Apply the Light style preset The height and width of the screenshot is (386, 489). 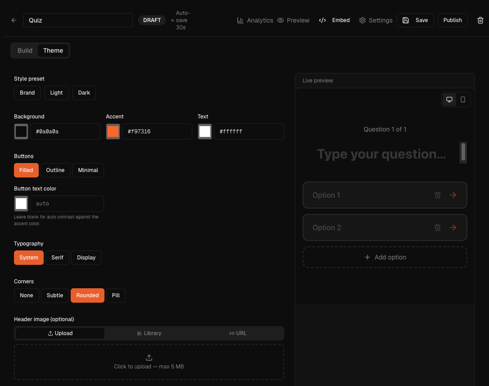pyautogui.click(x=56, y=93)
